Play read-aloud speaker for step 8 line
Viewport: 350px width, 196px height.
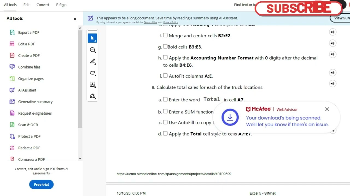(332, 84)
